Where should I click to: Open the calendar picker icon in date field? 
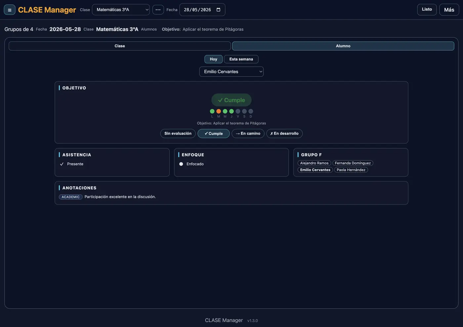pyautogui.click(x=218, y=10)
